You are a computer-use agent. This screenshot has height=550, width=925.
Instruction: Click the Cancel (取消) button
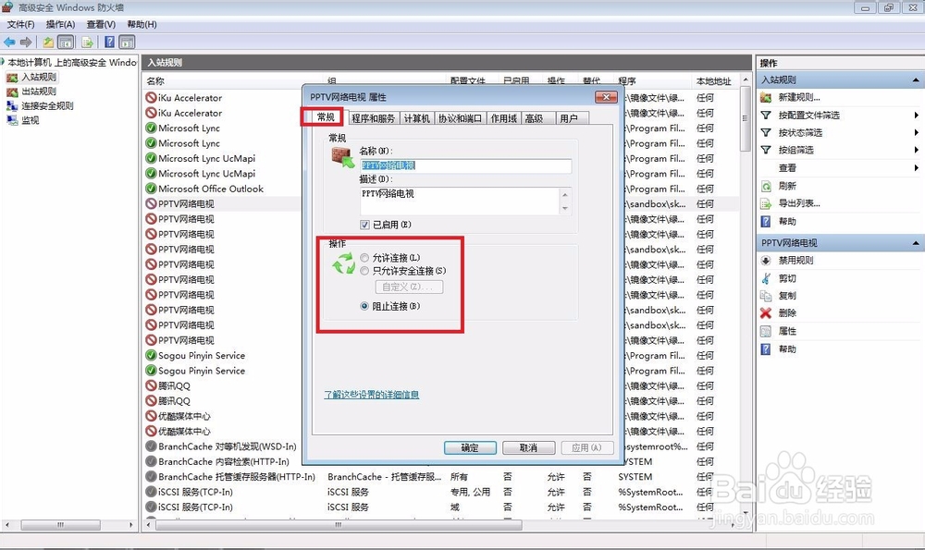[x=528, y=448]
